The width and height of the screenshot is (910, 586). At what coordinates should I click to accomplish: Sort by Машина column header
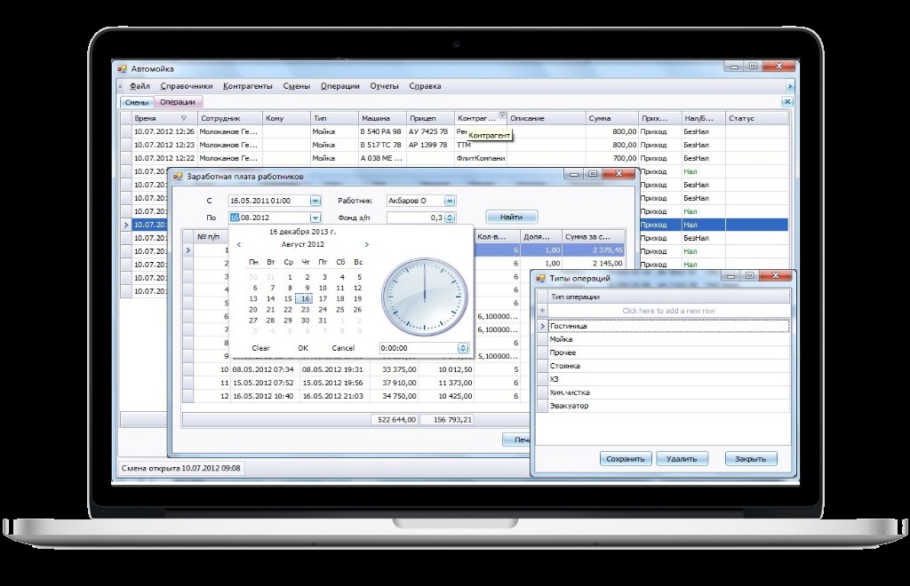[382, 118]
